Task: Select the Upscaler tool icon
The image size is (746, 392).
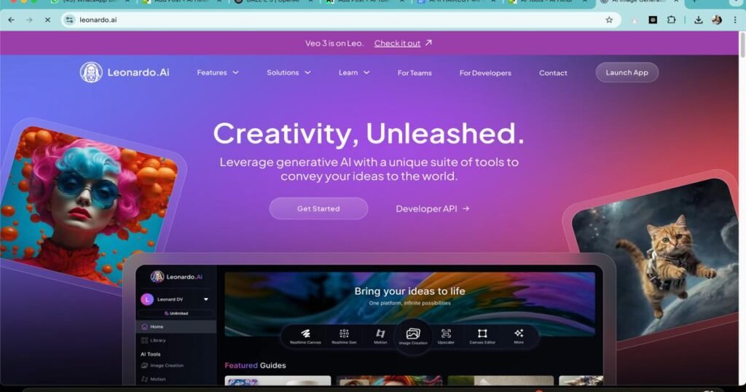Action: [447, 334]
